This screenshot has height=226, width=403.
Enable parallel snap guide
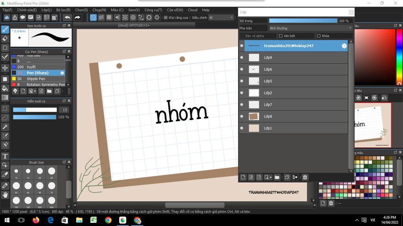coord(101,17)
